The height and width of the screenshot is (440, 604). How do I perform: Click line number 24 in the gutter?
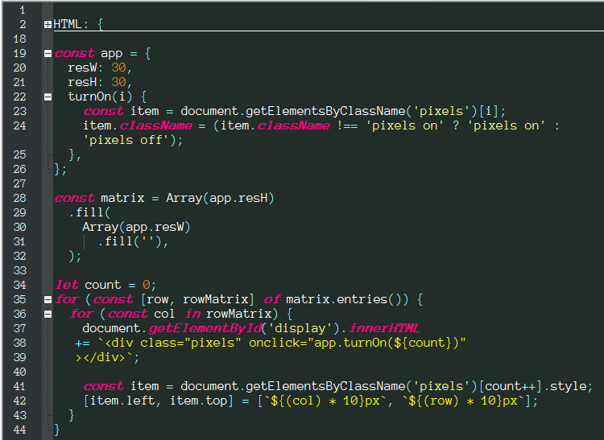tap(19, 125)
